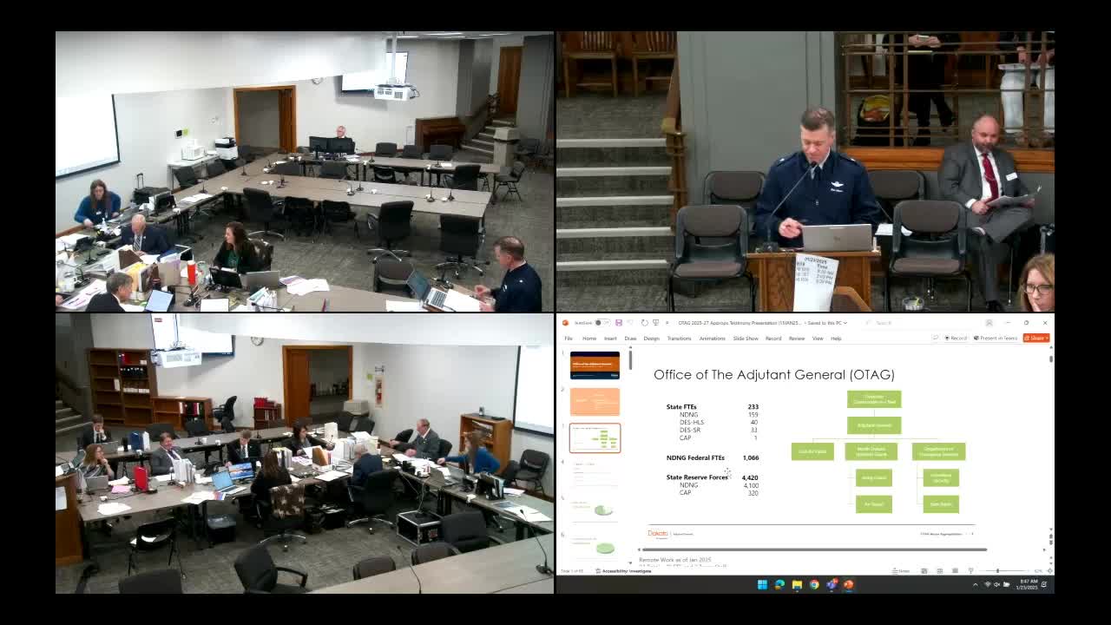Switch to Slide Sorter view icon
The width and height of the screenshot is (1111, 625).
click(x=940, y=571)
